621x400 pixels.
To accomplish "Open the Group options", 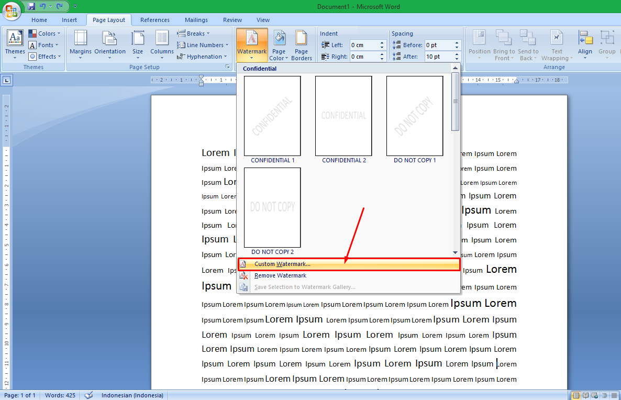I will (607, 45).
